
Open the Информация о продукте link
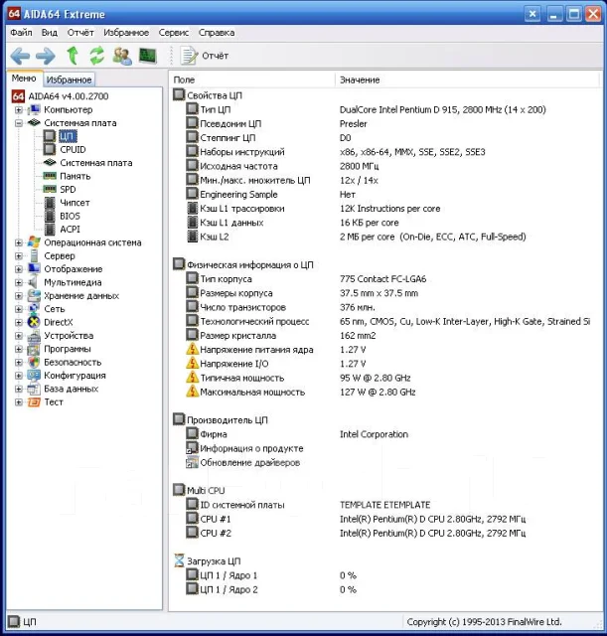[251, 448]
